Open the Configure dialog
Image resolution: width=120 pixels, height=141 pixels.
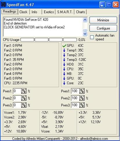point(103,28)
